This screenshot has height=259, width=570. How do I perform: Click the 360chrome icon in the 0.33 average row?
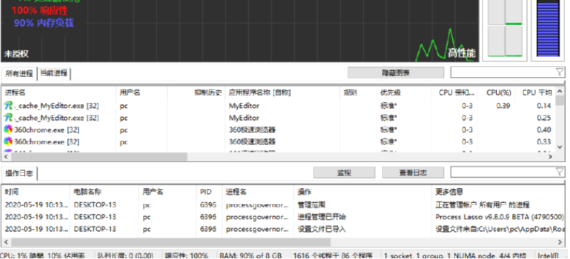8,142
